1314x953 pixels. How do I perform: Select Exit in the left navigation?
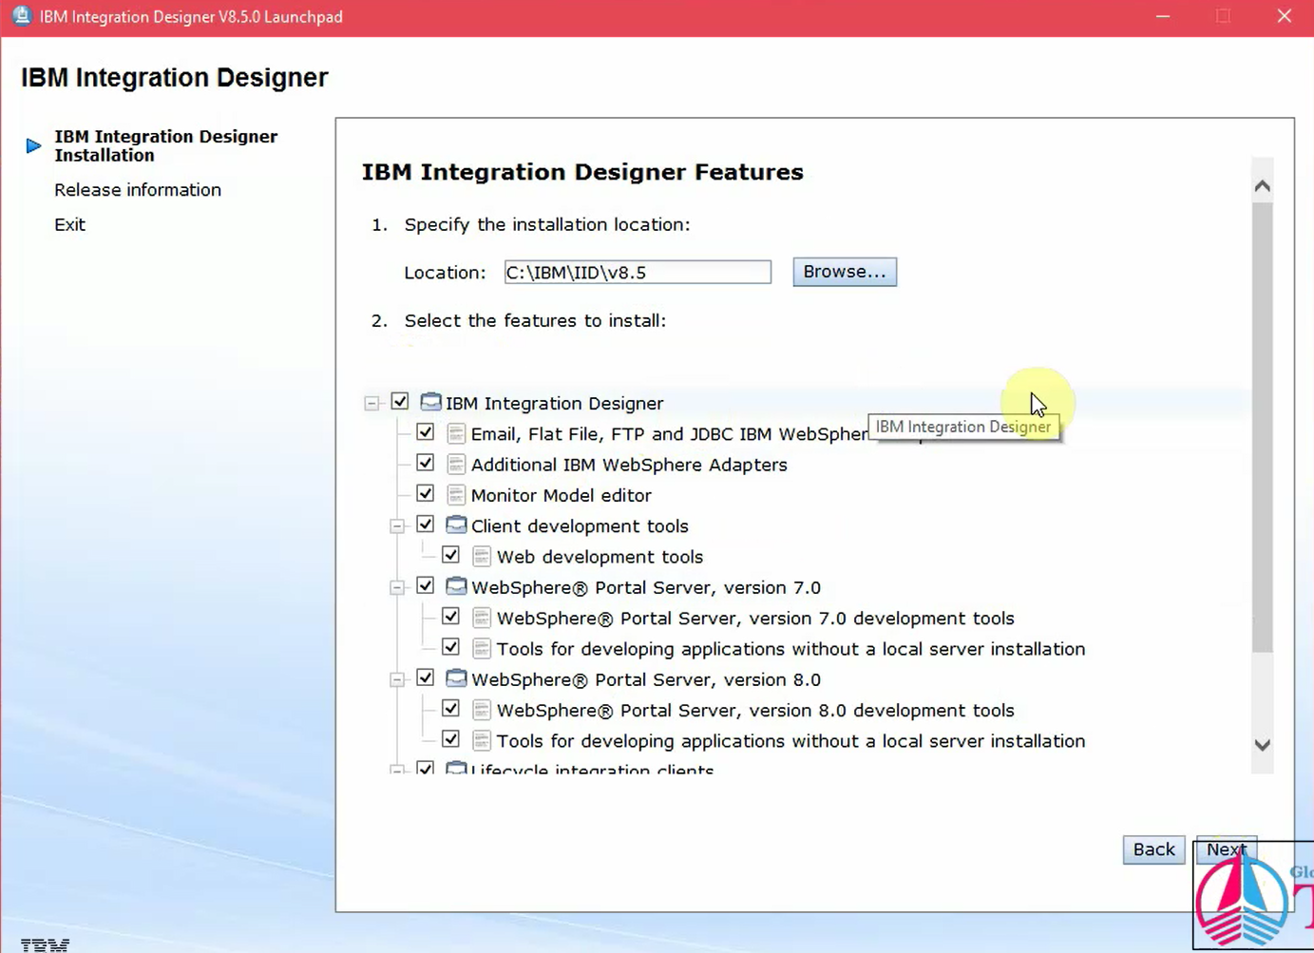pos(69,224)
